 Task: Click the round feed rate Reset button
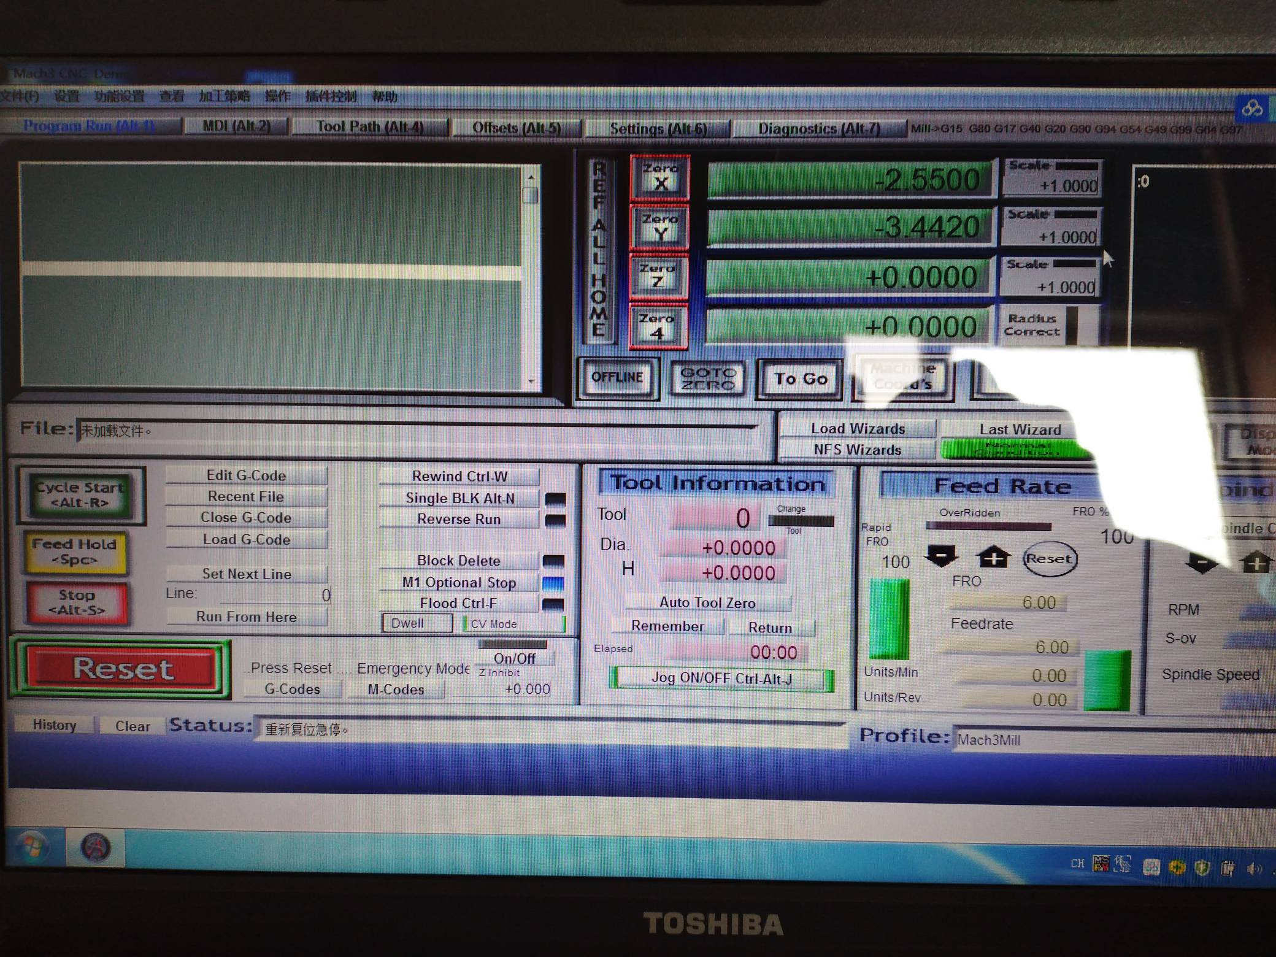tap(1049, 558)
